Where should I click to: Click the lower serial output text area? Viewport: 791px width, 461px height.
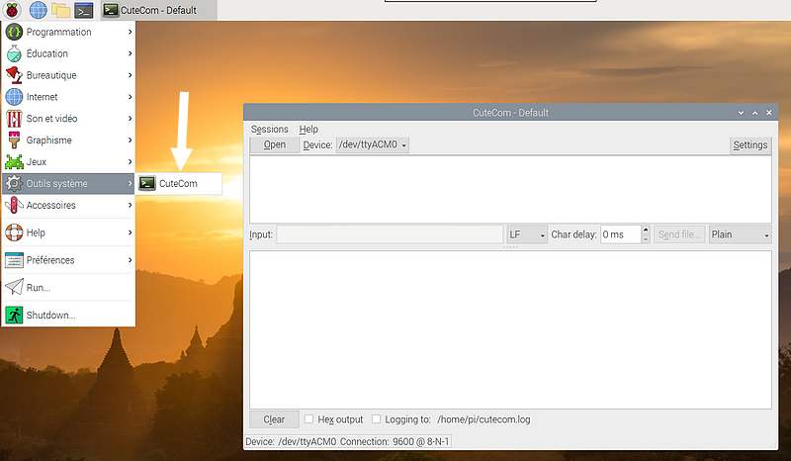pos(510,329)
